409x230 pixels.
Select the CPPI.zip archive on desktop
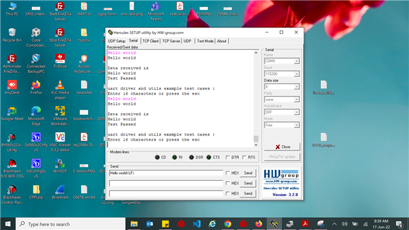[x=36, y=192]
